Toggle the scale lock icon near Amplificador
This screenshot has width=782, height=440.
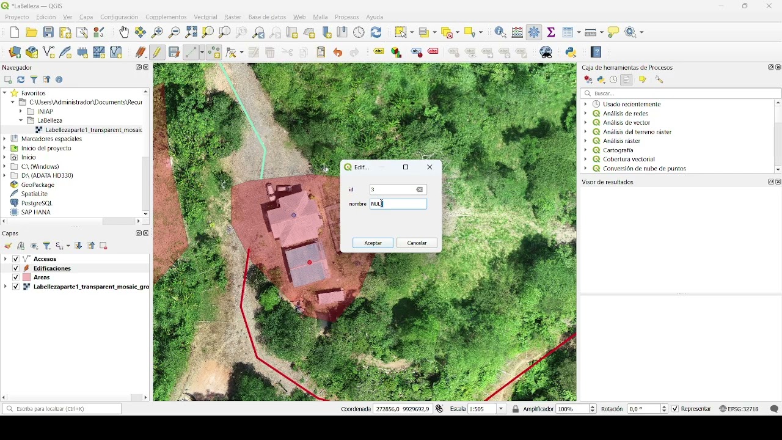pos(516,409)
